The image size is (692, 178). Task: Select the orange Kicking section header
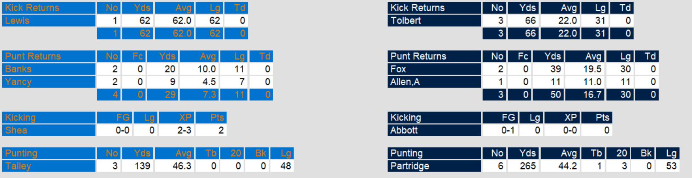(20, 118)
